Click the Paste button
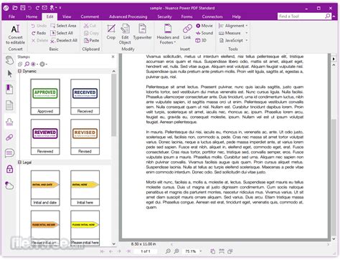Viewport: 340px width, 260px height. pyautogui.click(x=91, y=40)
